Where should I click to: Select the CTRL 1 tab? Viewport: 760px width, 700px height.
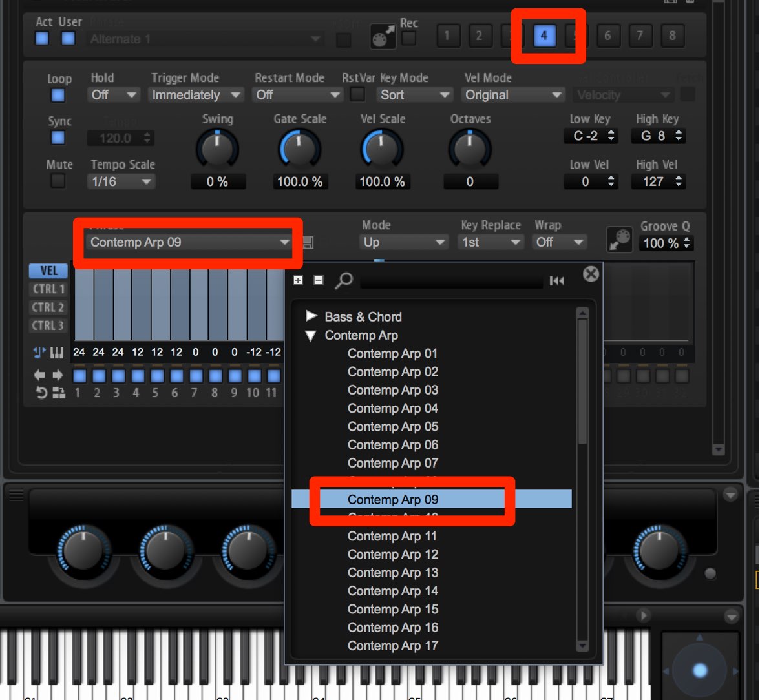[48, 289]
